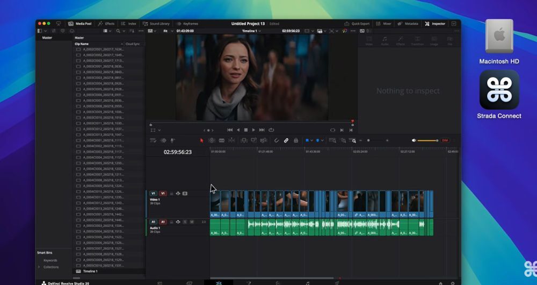The height and width of the screenshot is (285, 537).
Task: Toggle Loop playback in the viewer
Action: click(271, 130)
